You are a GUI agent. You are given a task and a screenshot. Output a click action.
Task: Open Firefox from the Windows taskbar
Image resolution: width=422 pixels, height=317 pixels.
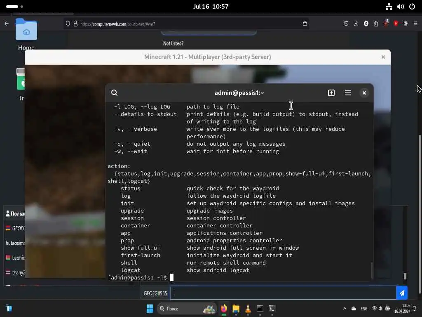[x=224, y=308]
